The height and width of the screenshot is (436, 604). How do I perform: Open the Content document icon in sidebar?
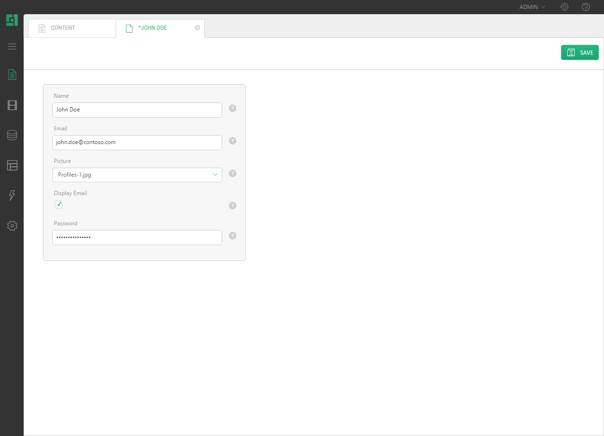[12, 75]
